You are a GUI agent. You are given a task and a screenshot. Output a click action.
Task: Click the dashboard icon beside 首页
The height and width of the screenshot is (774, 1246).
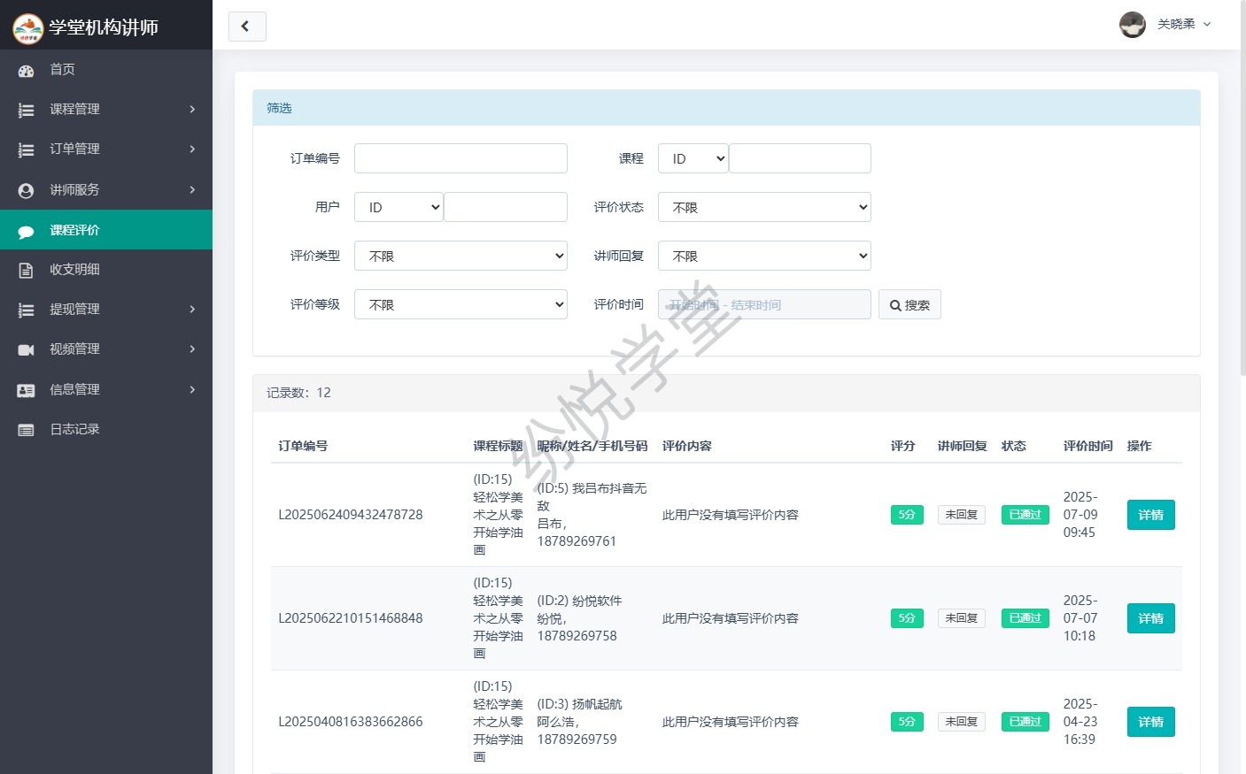(26, 70)
